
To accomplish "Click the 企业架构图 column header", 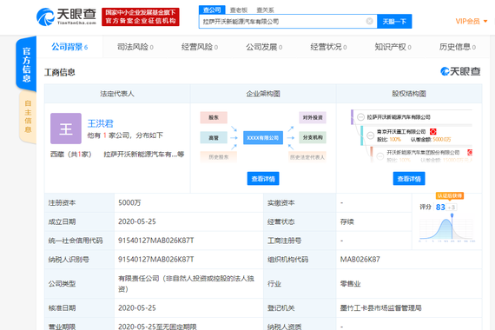I will tap(263, 94).
